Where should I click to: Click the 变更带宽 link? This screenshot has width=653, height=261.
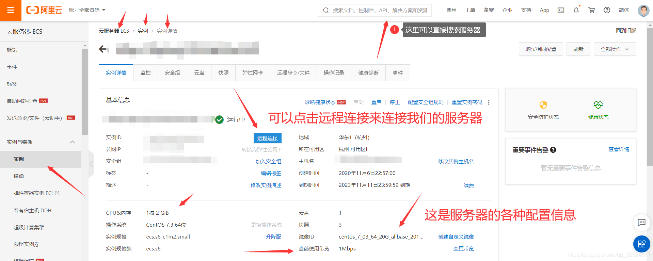(463, 249)
